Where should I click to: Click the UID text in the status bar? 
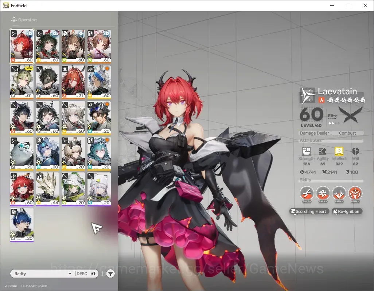[x=34, y=286]
